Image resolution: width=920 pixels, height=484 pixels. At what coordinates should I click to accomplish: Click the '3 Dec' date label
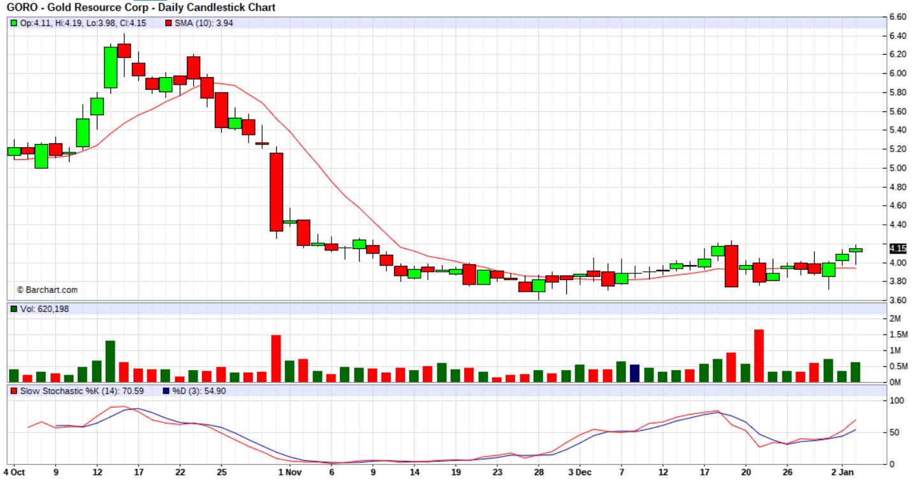580,473
